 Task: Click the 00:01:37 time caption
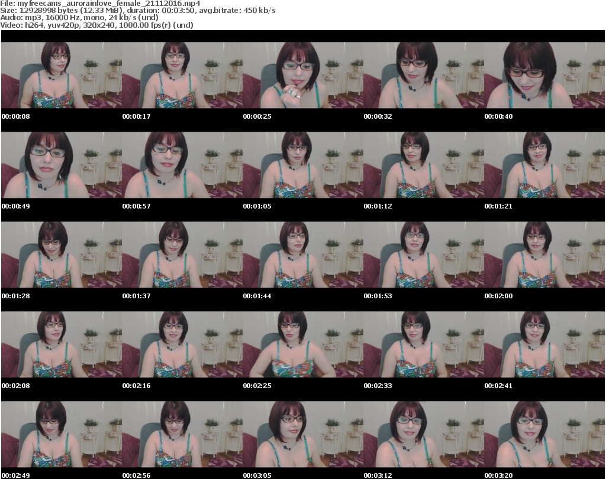pos(137,296)
